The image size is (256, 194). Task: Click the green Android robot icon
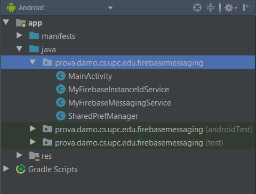tap(11, 7)
